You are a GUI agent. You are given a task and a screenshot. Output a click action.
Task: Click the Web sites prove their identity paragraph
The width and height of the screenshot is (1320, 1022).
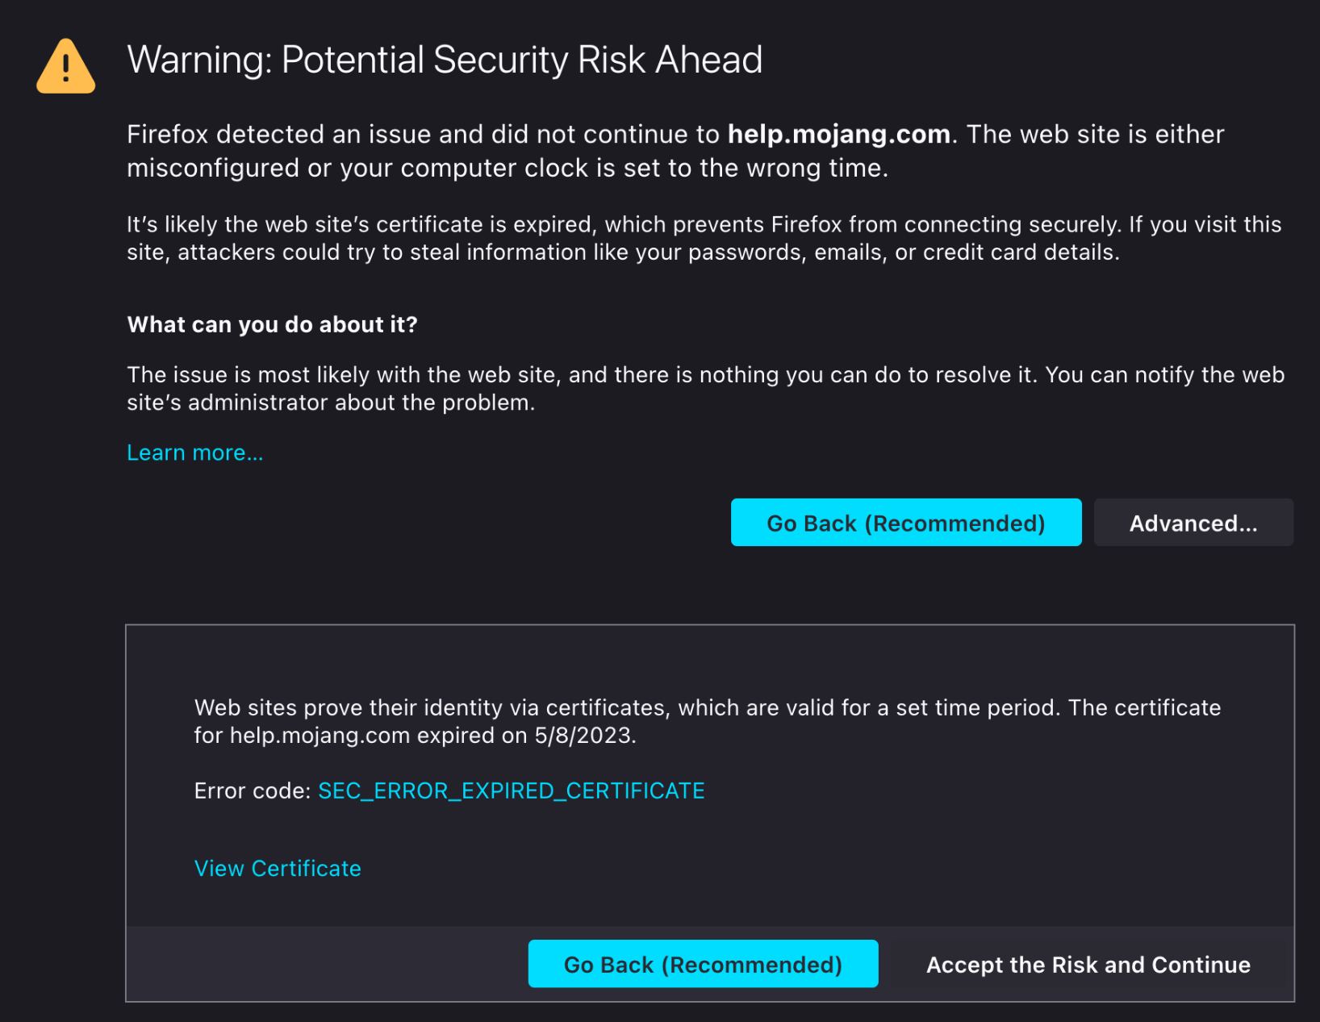[x=708, y=721]
